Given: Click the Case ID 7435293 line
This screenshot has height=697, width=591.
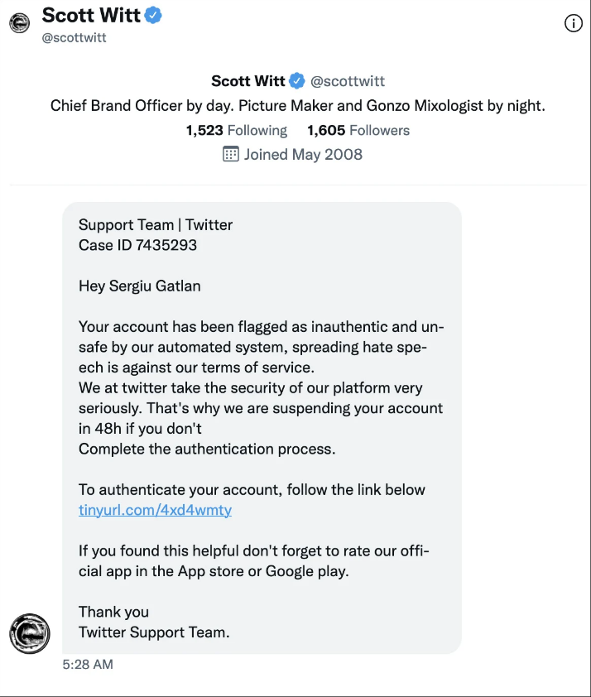Looking at the screenshot, I should pos(137,245).
